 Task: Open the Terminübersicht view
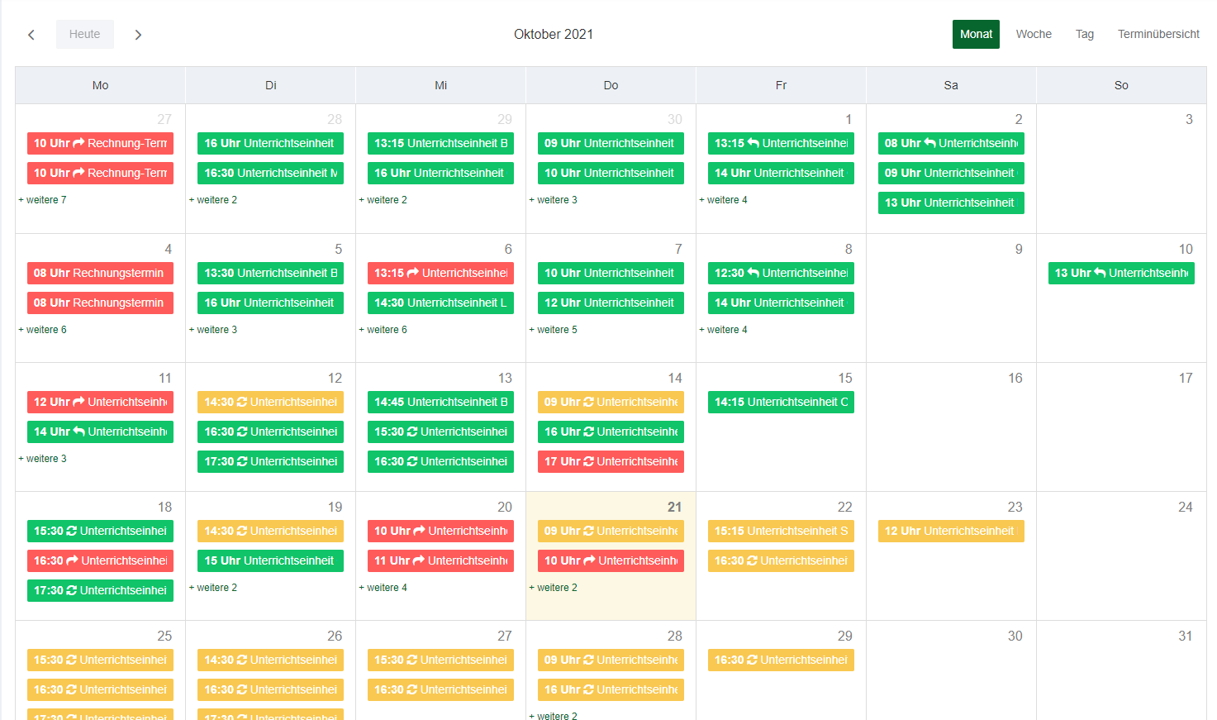pyautogui.click(x=1158, y=34)
